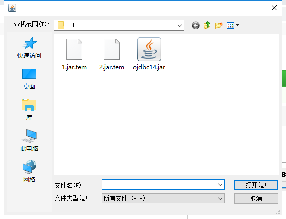This screenshot has width=286, height=219.
Task: Open the 库 libraries location
Action: (29, 110)
